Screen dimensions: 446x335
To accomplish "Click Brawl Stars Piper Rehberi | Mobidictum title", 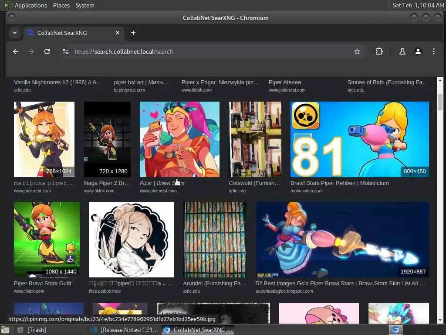I will 340,183.
